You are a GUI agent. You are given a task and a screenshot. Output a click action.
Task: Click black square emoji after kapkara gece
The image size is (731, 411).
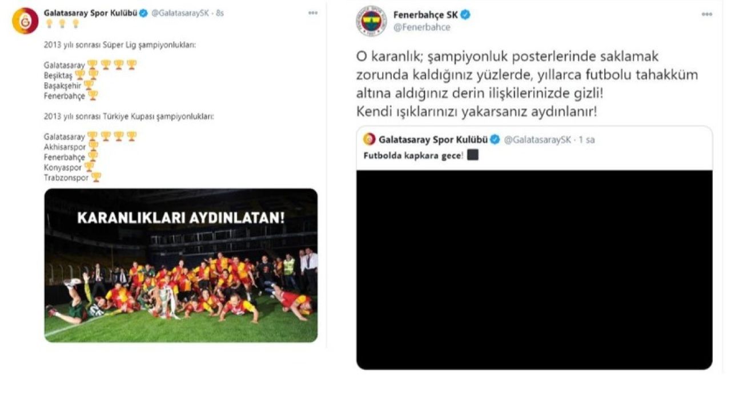(472, 155)
